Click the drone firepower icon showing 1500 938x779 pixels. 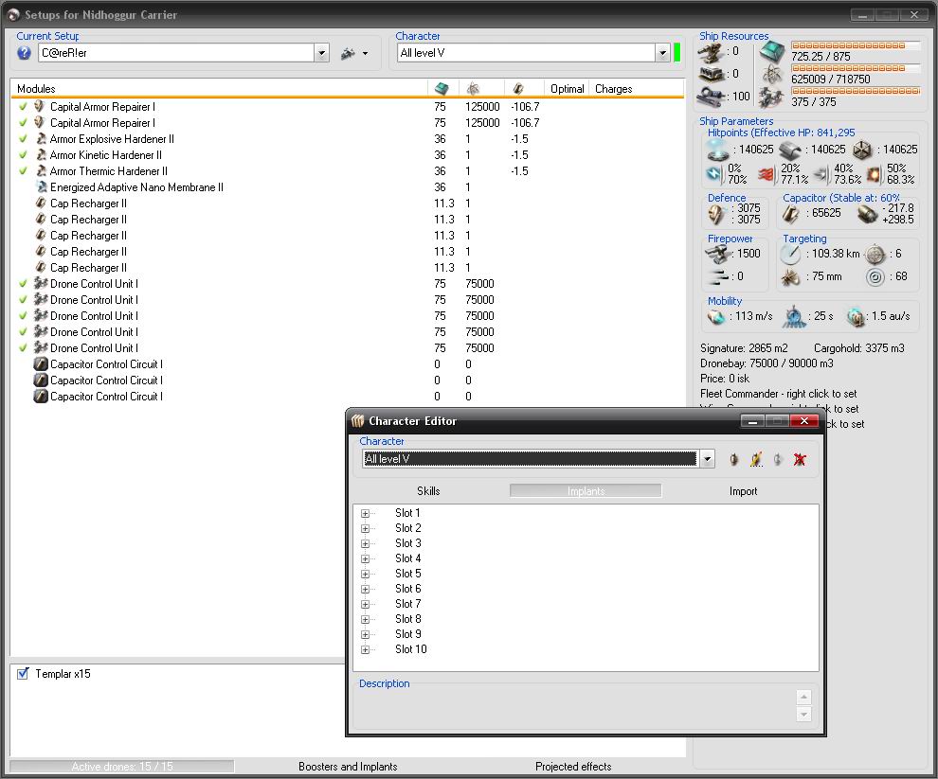tap(717, 254)
